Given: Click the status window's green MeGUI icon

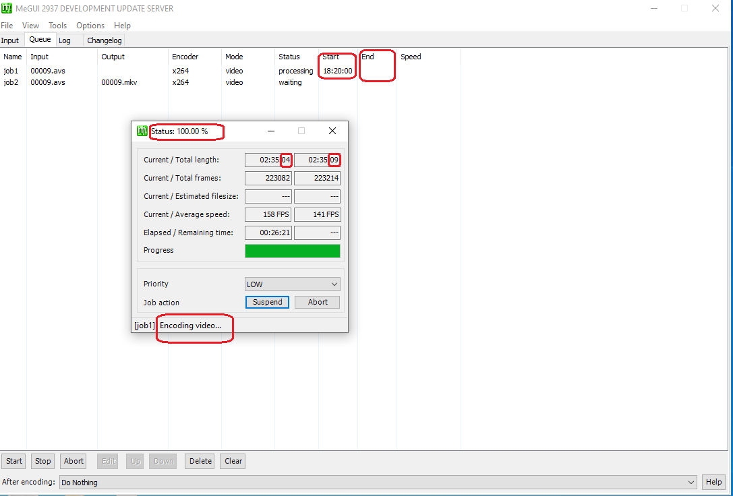Looking at the screenshot, I should 142,131.
